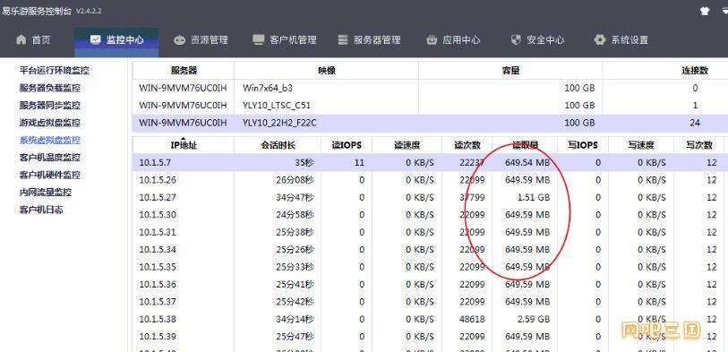This screenshot has width=728, height=352.
Task: Select client row 10.1.5.36
Action: pos(431,284)
